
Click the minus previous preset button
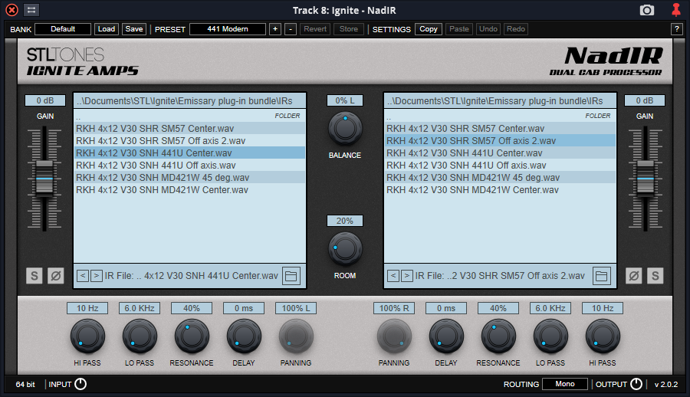tap(291, 29)
